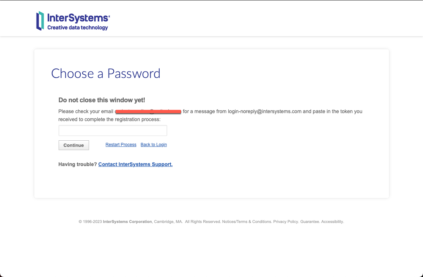Click the © 1996-2023 copyright text
Viewport: 423px width, 277px height.
tap(90, 222)
